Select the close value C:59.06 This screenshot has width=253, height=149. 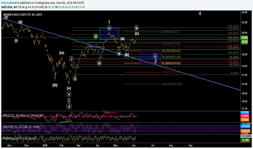[x=80, y=7]
